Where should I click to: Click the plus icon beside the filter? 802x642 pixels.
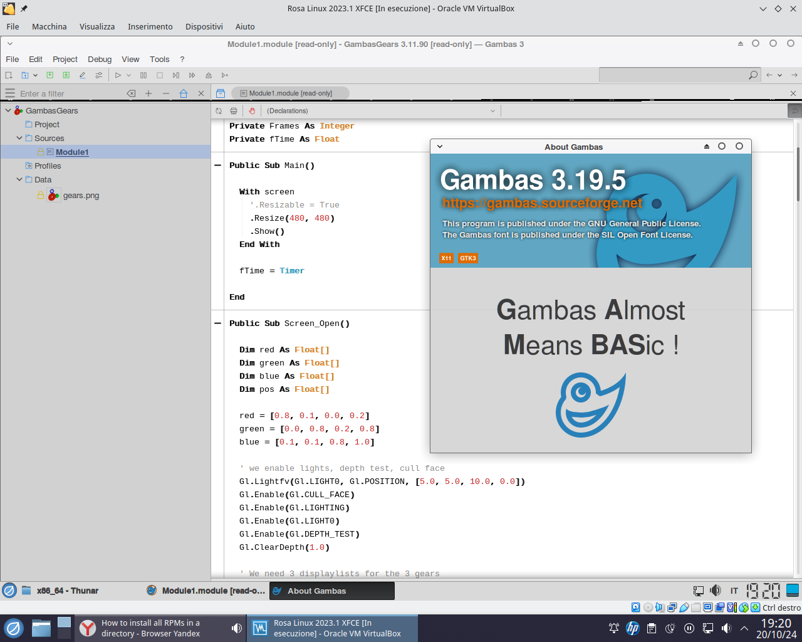pyautogui.click(x=148, y=93)
